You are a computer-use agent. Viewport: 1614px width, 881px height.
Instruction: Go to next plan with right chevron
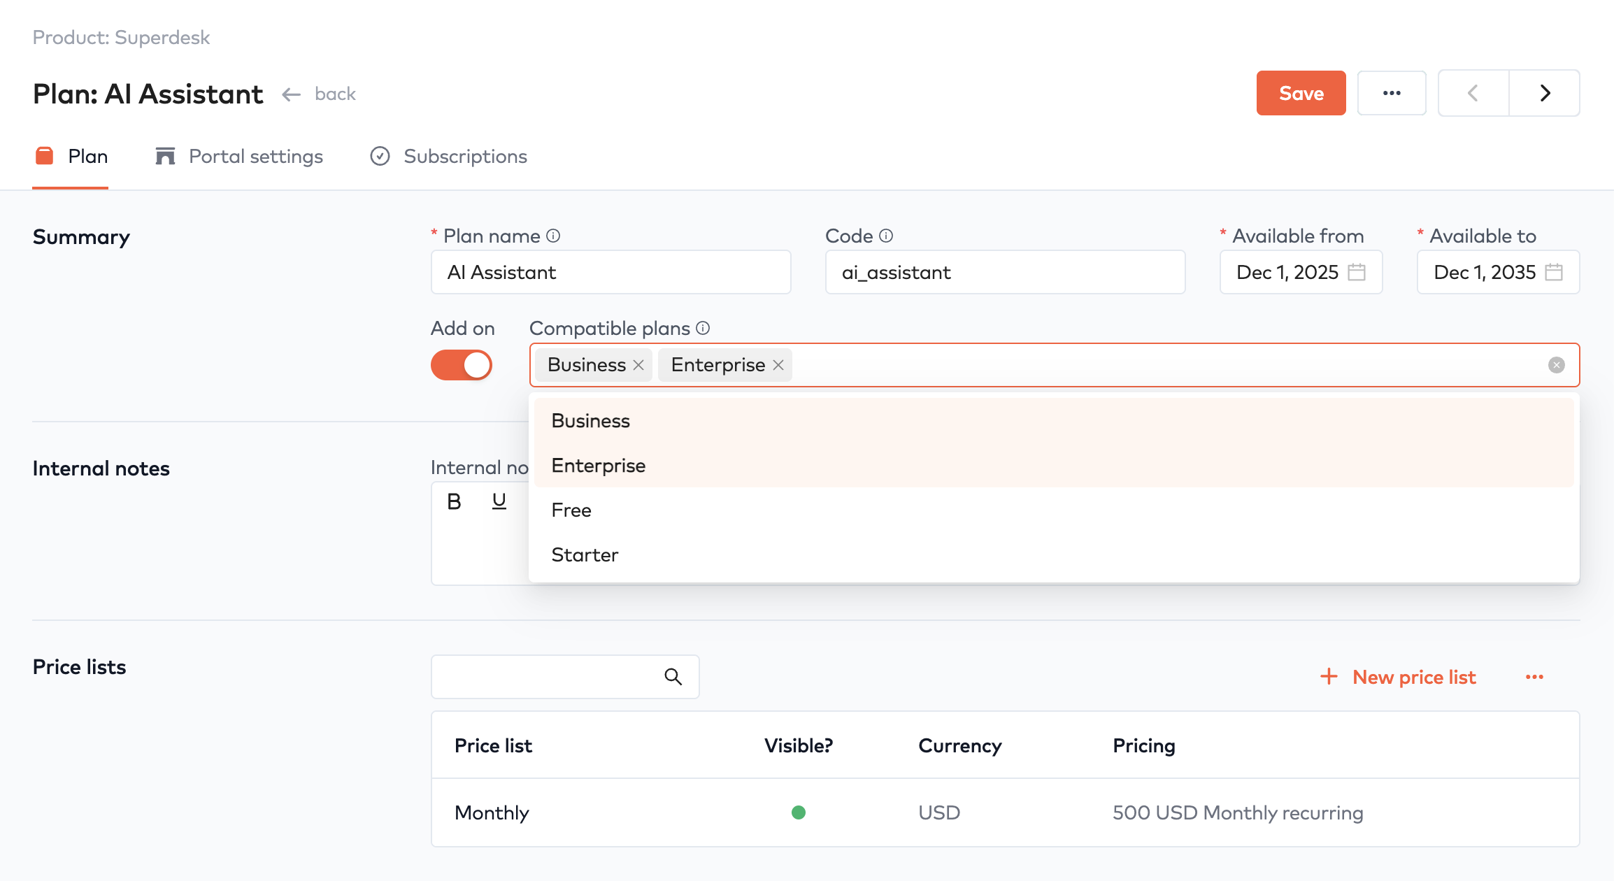(1545, 93)
